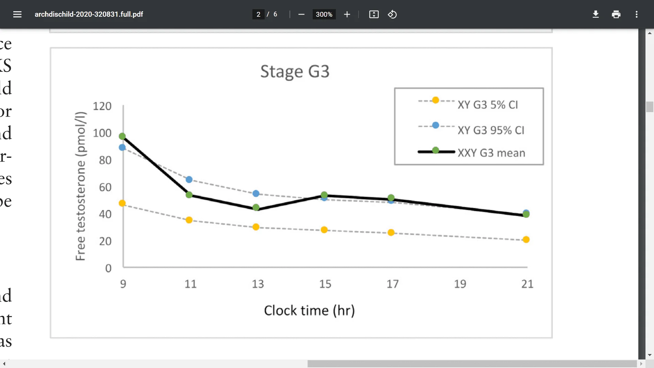
Task: Click the fit to page icon
Action: [374, 14]
